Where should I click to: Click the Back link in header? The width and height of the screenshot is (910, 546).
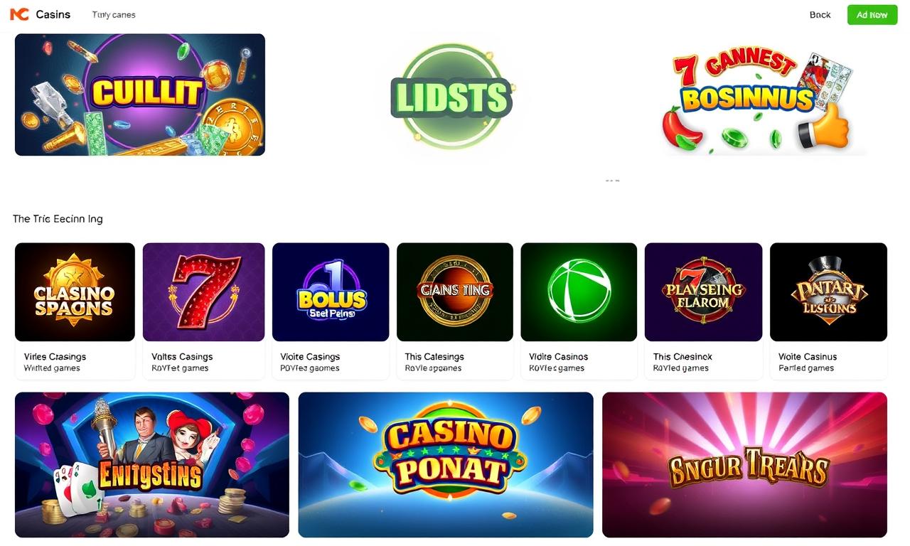point(820,15)
